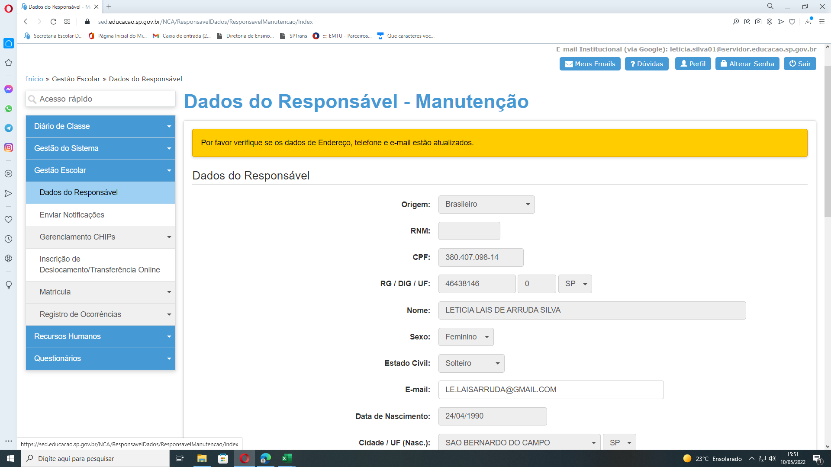The height and width of the screenshot is (467, 831).
Task: Open Opera snapshot camera icon
Action: (x=758, y=22)
